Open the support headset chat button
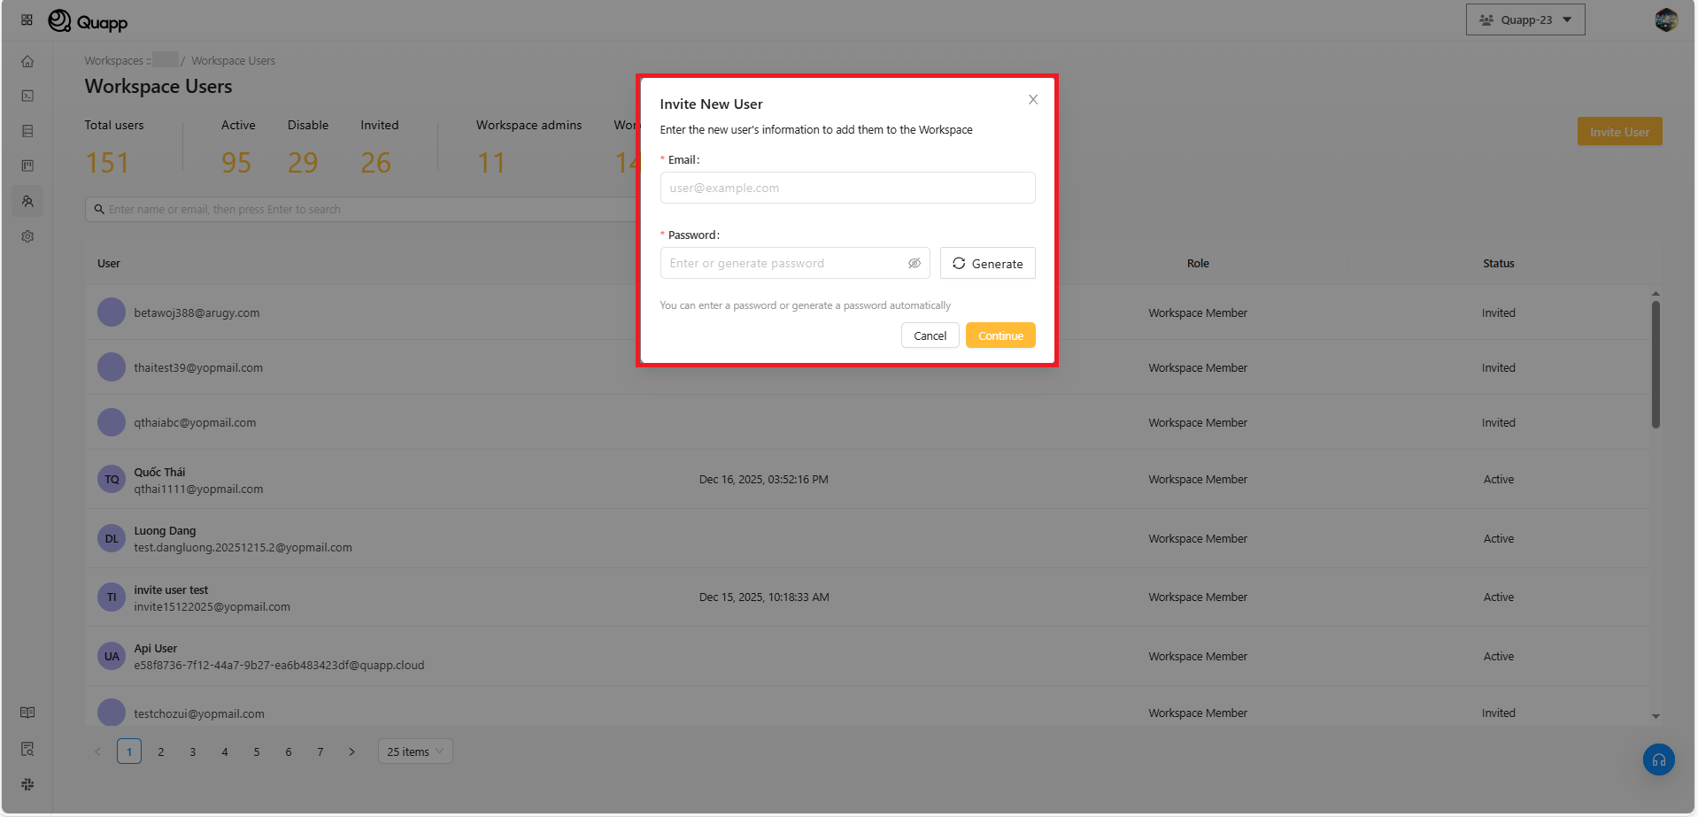This screenshot has height=817, width=1698. [x=1658, y=759]
